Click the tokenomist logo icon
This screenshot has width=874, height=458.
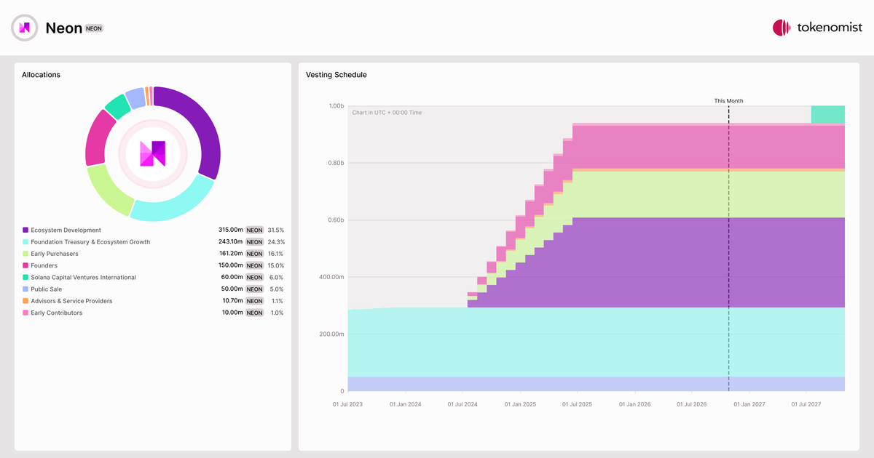[782, 28]
